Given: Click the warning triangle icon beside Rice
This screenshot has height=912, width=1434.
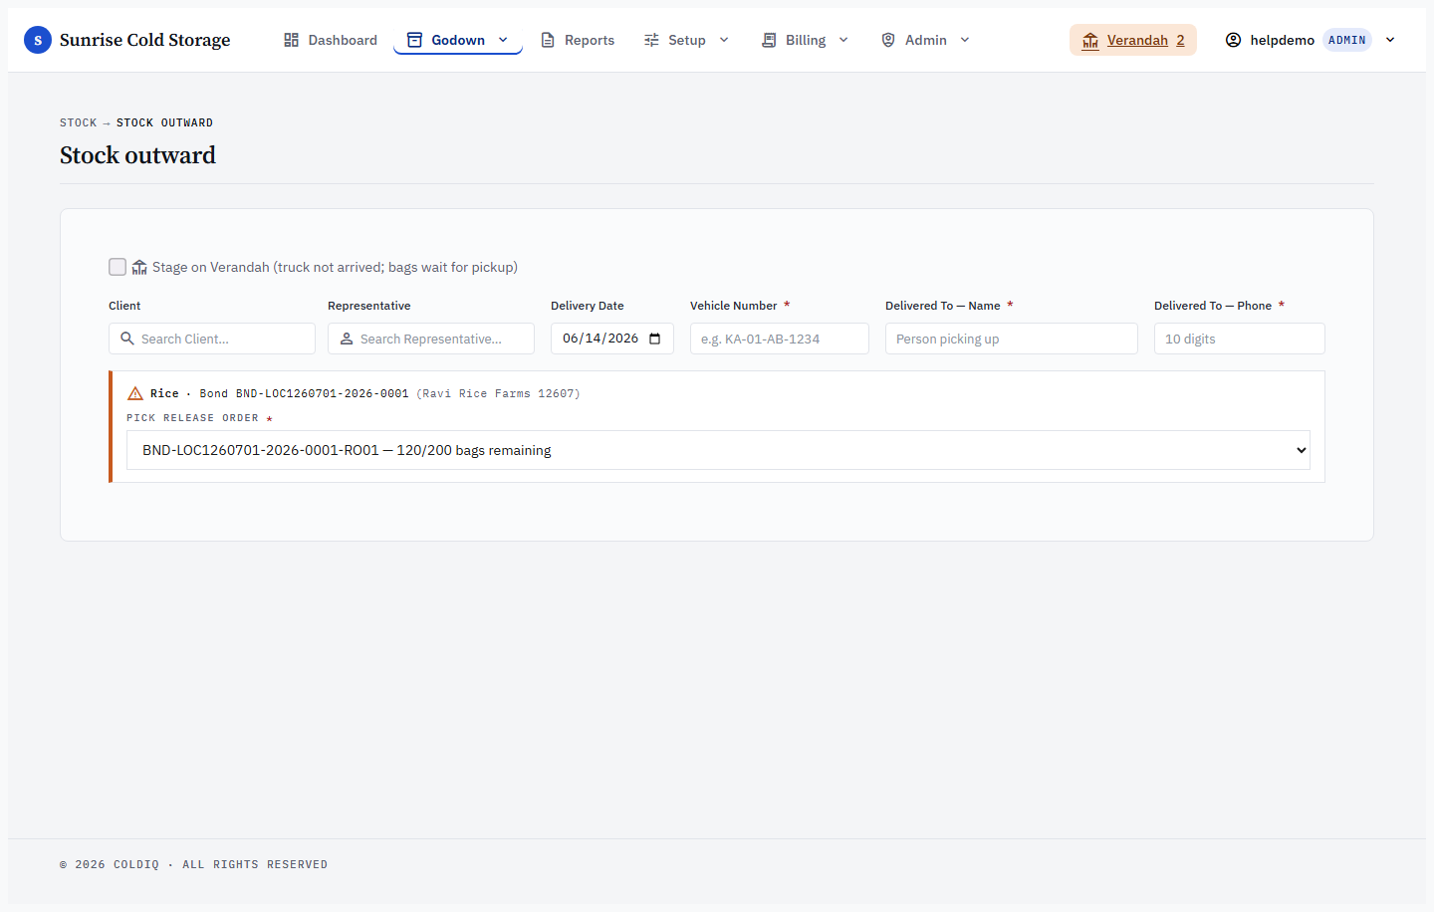Looking at the screenshot, I should 135,393.
